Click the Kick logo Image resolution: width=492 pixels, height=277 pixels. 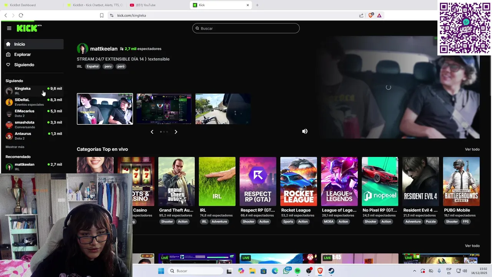coord(29,28)
